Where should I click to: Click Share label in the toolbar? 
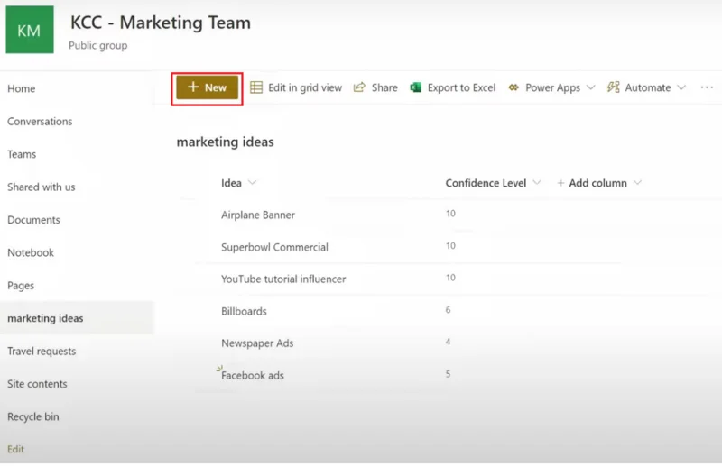[x=384, y=87]
